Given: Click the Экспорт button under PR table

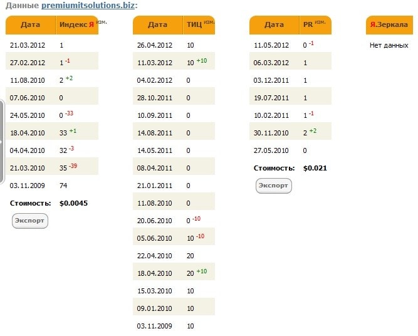Looking at the screenshot, I should tap(274, 186).
